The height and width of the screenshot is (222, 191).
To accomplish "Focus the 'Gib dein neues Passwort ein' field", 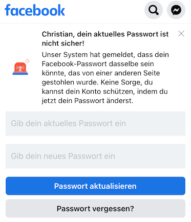I will click(95, 156).
